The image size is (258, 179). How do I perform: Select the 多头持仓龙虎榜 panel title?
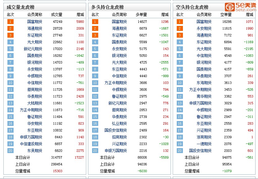pos(108,7)
